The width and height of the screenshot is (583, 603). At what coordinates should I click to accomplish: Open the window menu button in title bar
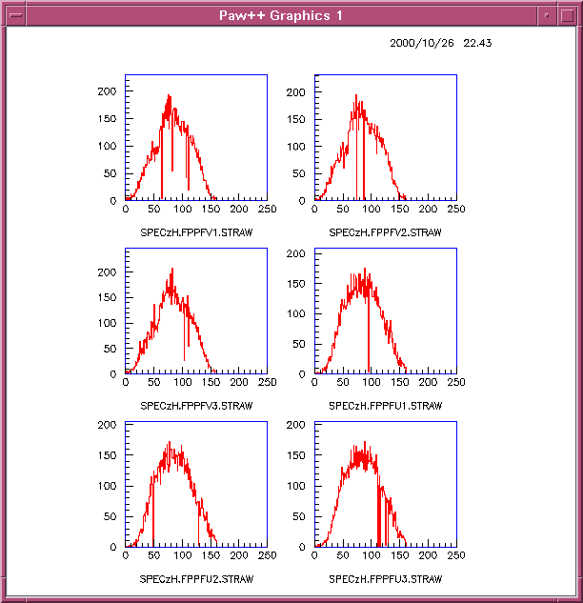16,16
